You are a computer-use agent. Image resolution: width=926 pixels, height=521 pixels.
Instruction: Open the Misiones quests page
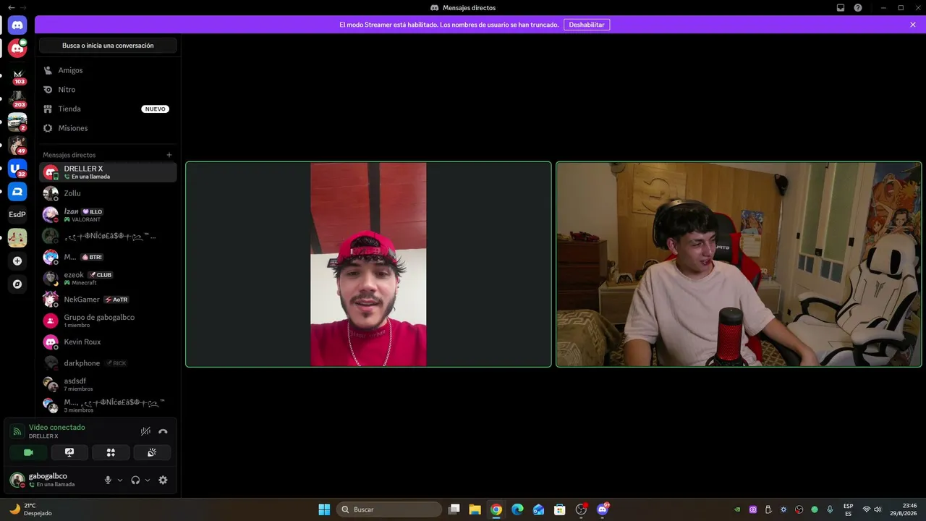(x=108, y=128)
